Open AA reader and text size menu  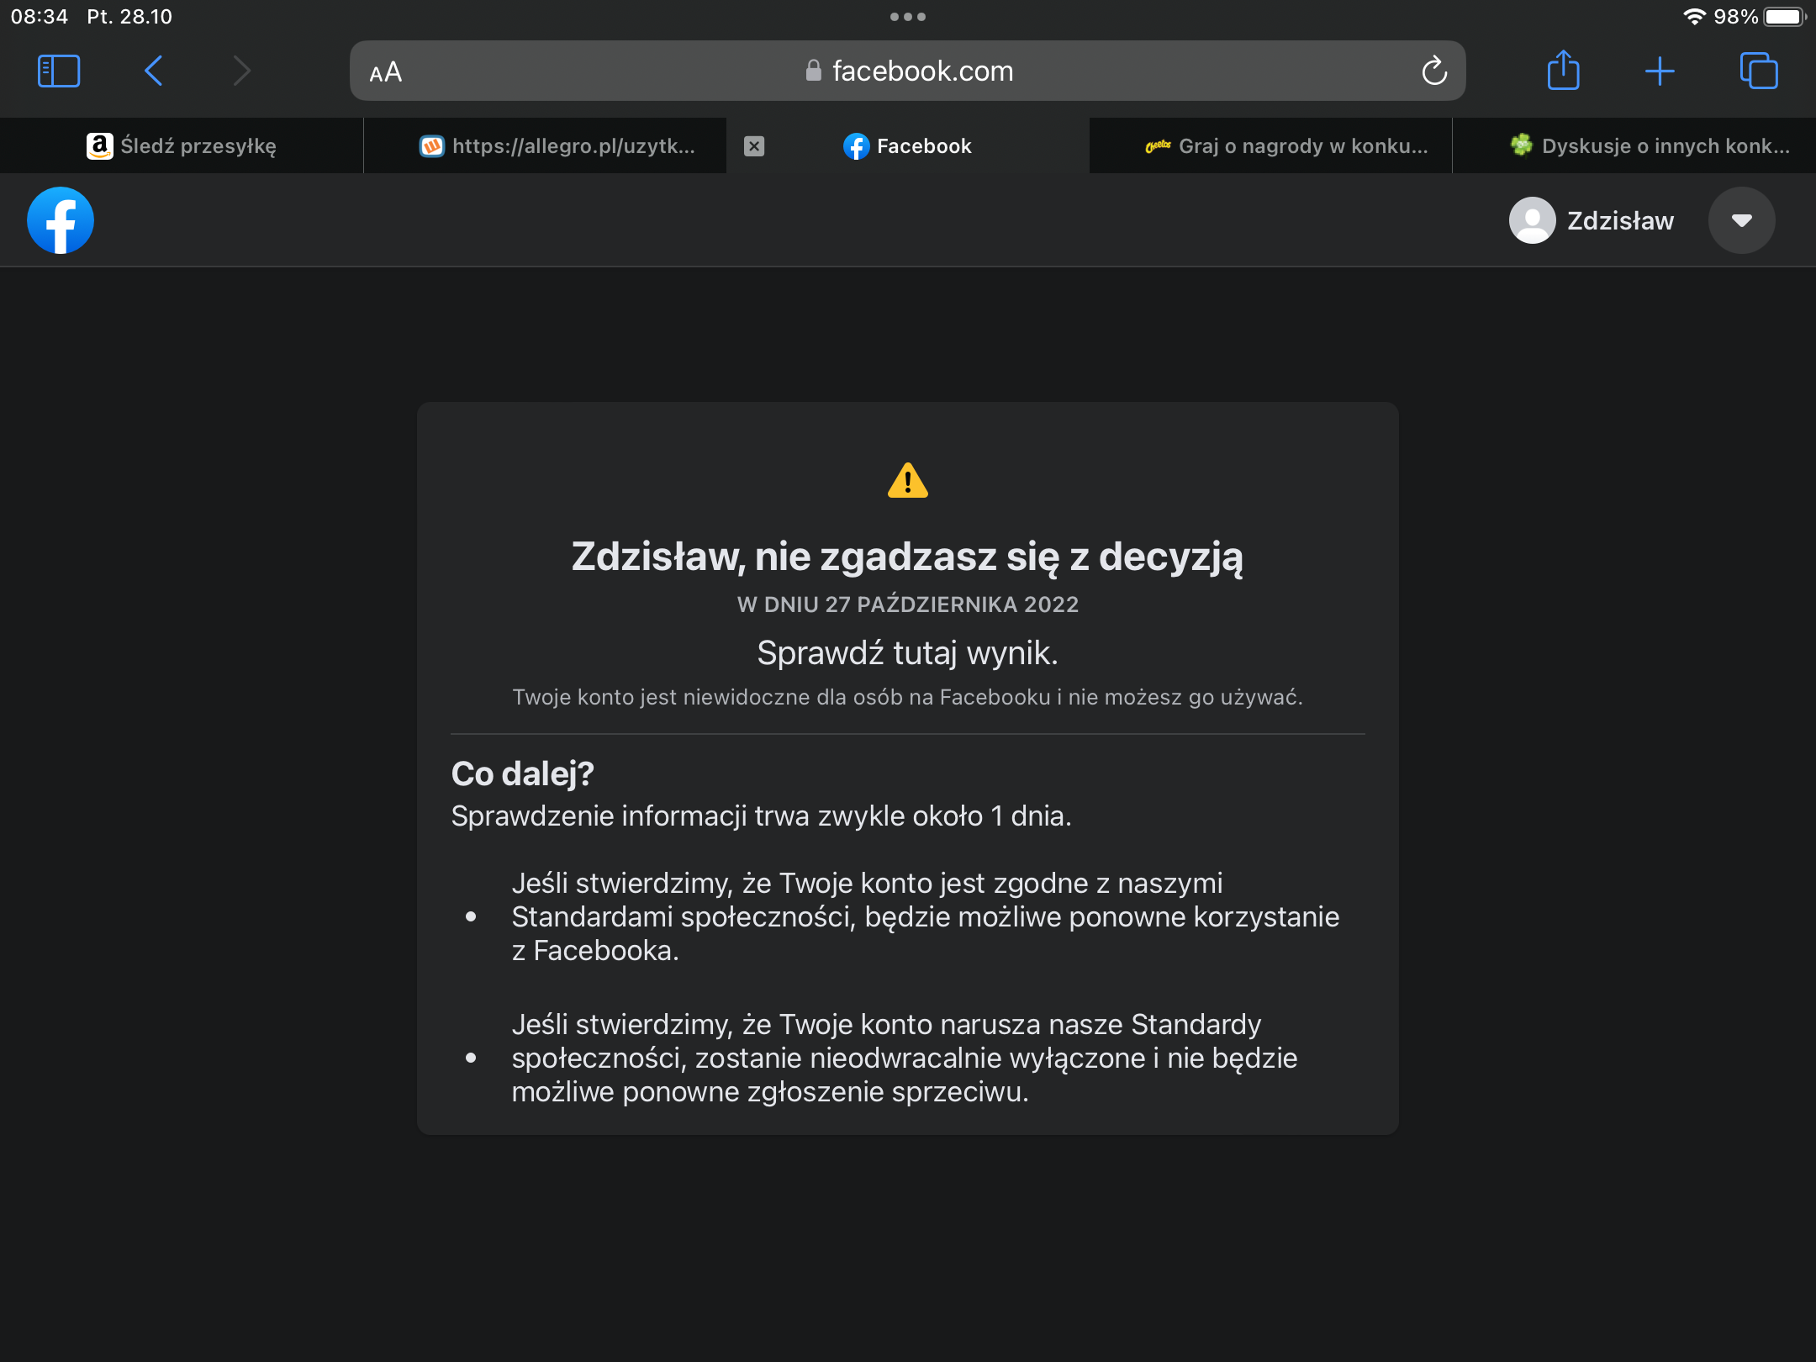pyautogui.click(x=386, y=72)
